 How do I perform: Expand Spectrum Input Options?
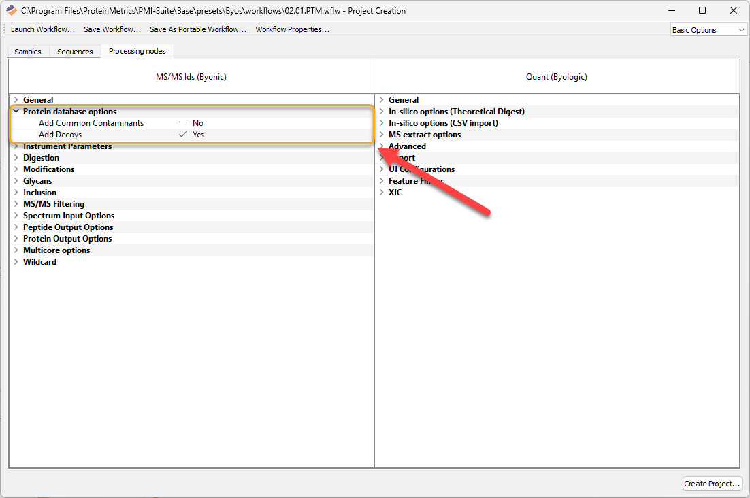pos(16,216)
